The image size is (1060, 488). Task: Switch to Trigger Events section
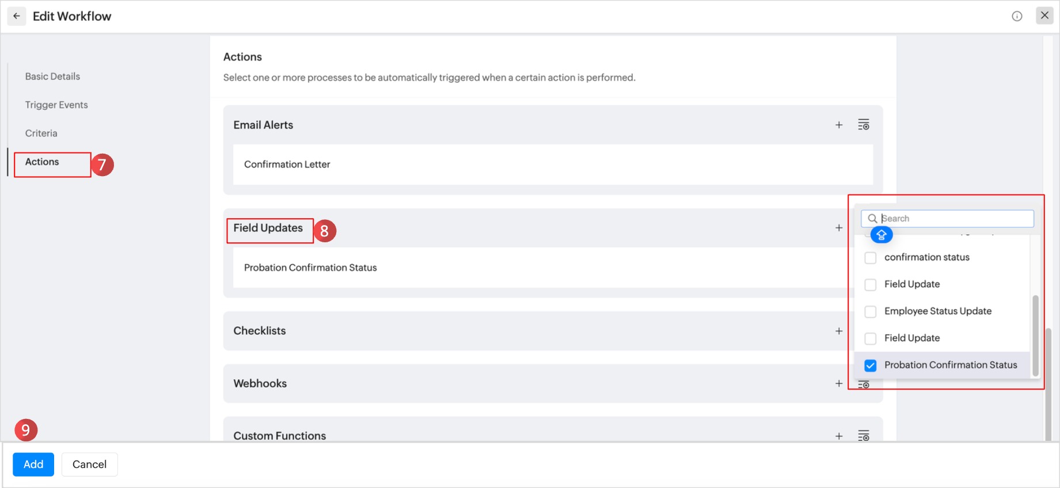[56, 105]
